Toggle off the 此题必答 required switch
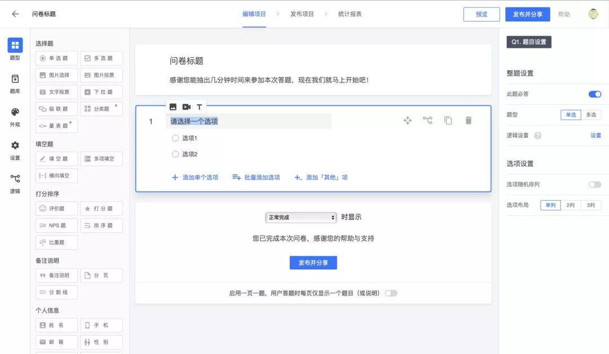 coord(594,94)
